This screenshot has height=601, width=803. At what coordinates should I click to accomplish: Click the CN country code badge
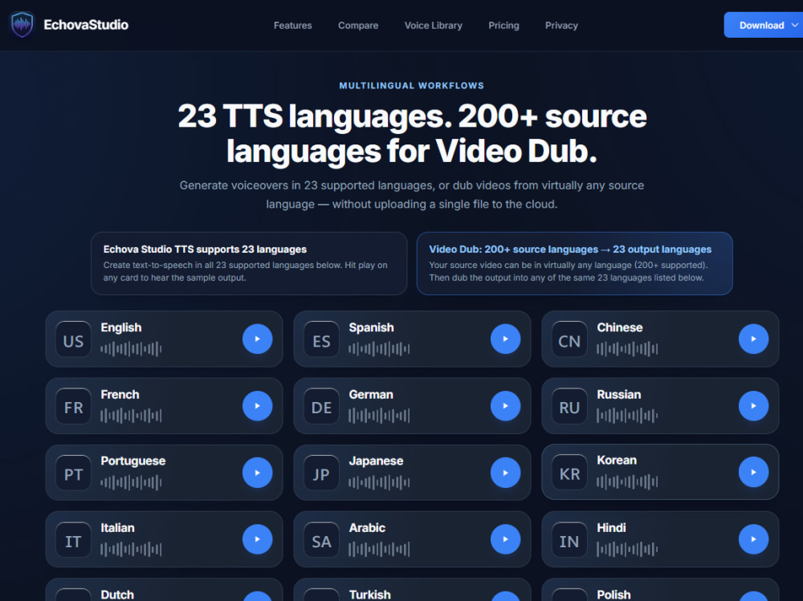click(x=569, y=339)
